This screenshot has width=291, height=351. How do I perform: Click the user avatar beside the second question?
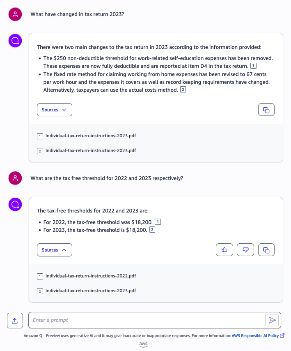pos(15,178)
